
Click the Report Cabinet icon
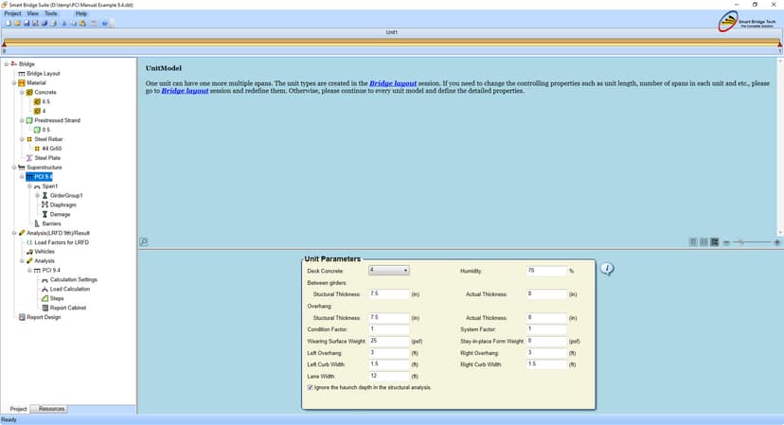click(x=45, y=308)
